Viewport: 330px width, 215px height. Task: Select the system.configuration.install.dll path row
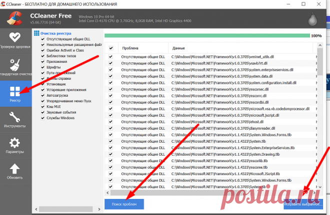tap(210, 83)
